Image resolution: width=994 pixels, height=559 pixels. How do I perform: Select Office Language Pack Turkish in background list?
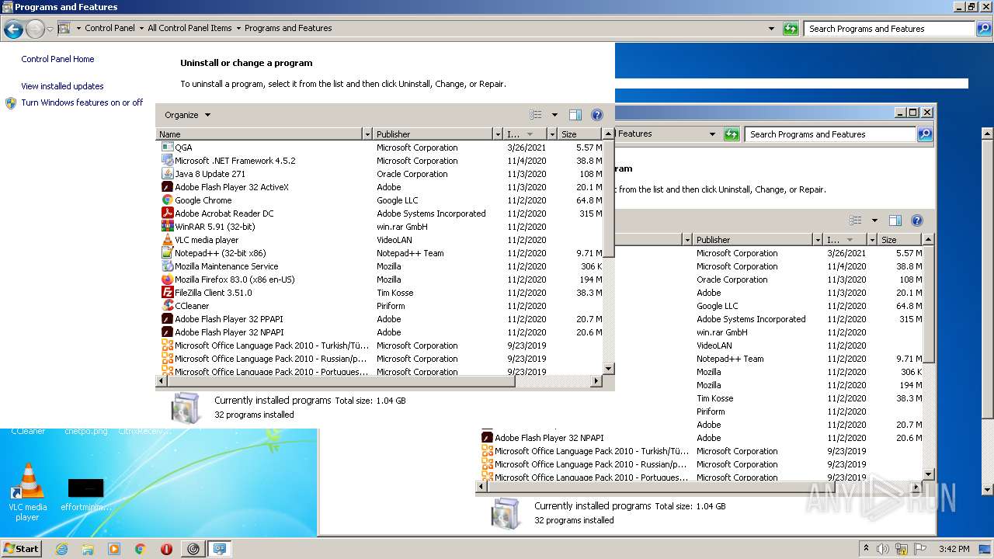point(592,451)
